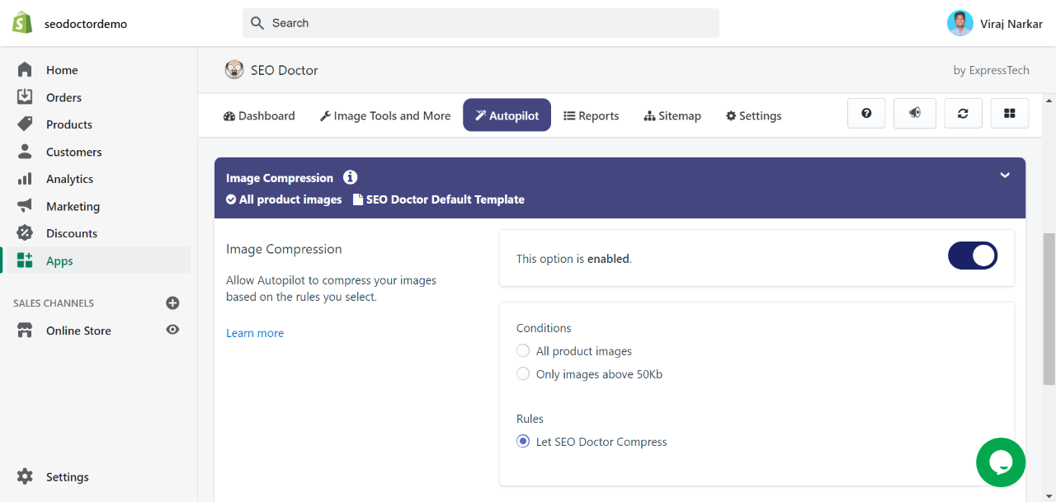Open the grid apps button
The image size is (1056, 502).
(1010, 114)
